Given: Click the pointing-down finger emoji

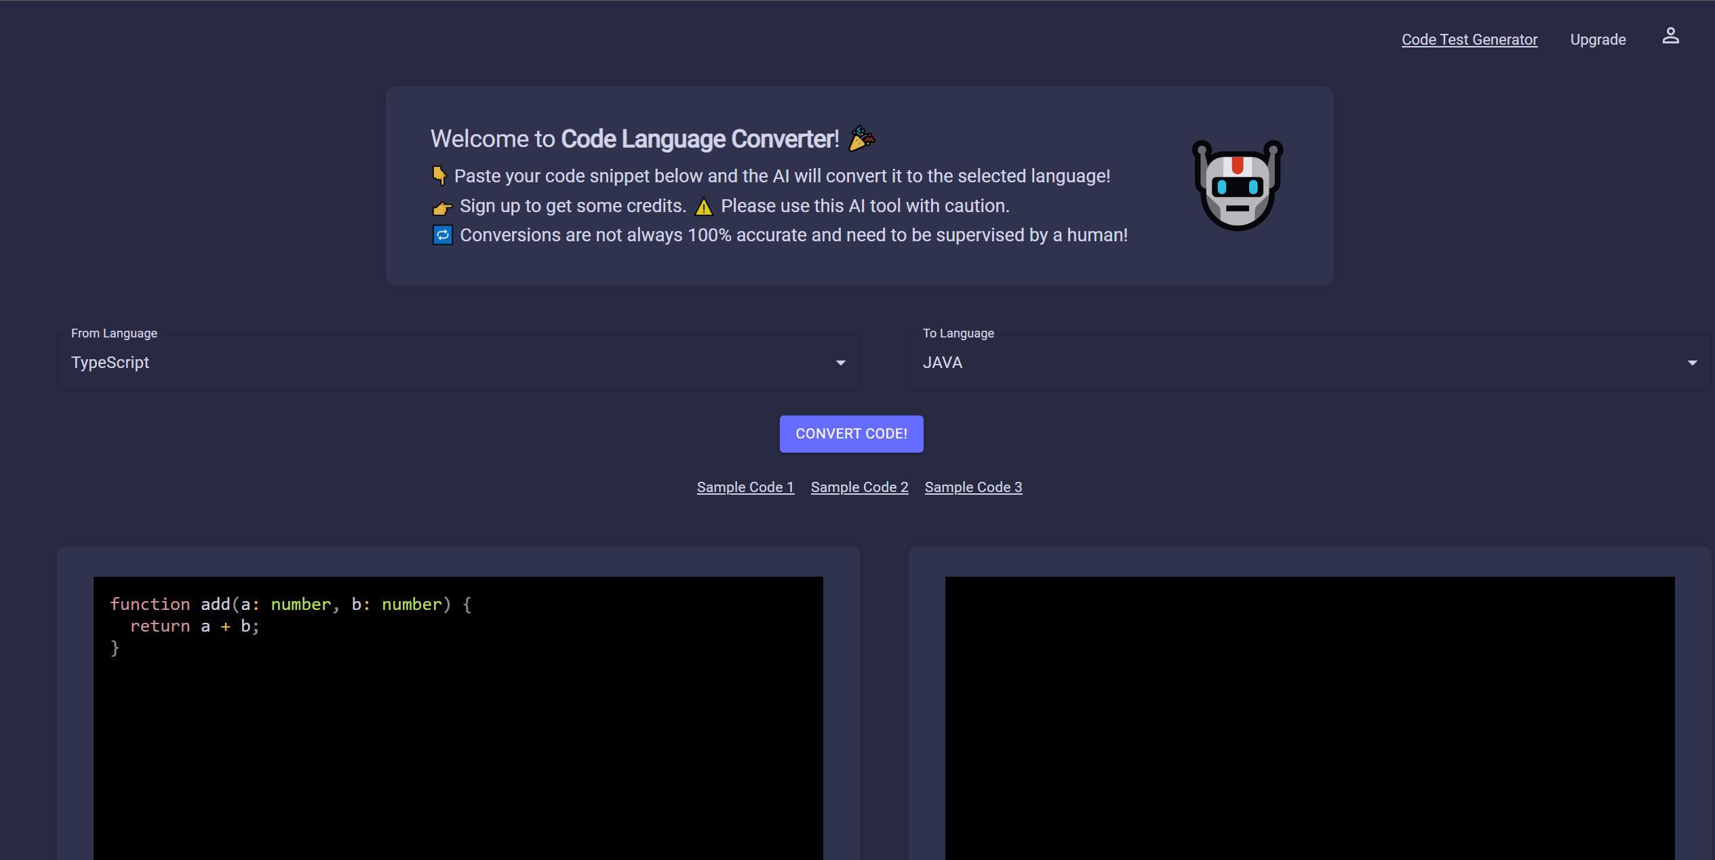Looking at the screenshot, I should tap(439, 175).
